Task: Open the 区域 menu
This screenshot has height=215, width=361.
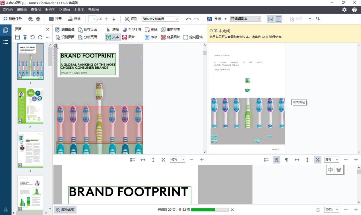Action: 65,9
